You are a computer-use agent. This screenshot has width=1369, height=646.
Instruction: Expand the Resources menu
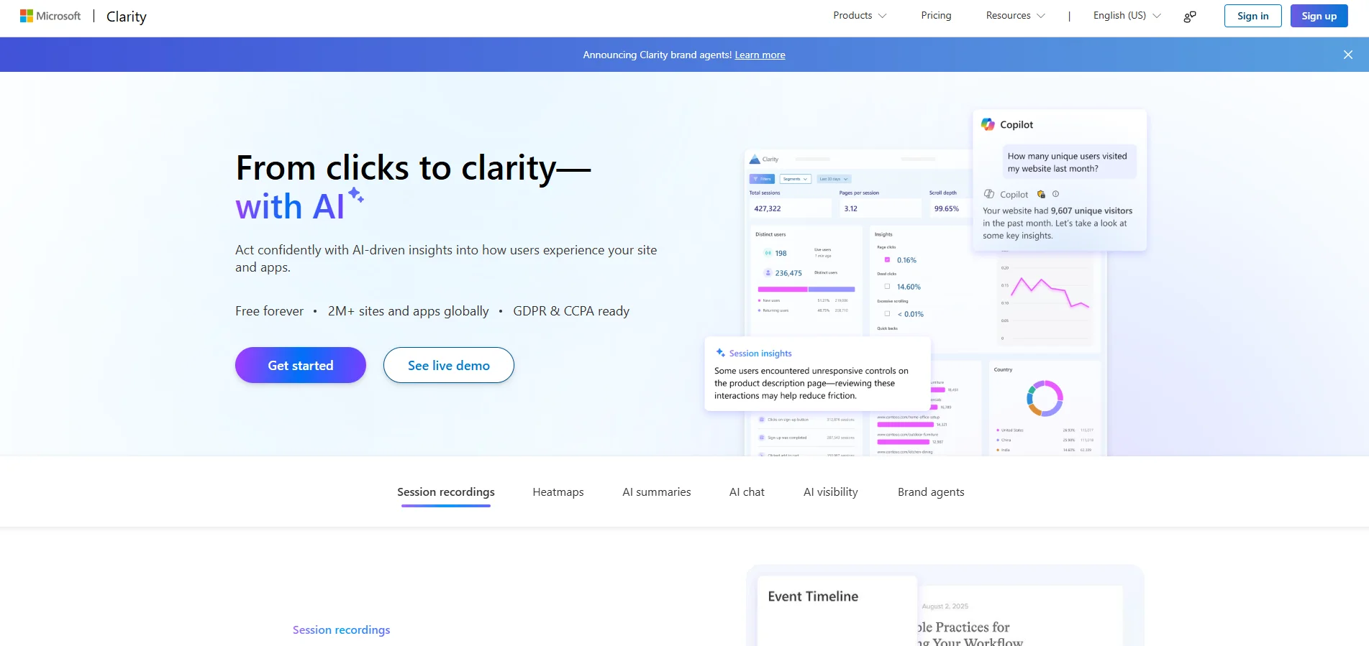click(1015, 16)
